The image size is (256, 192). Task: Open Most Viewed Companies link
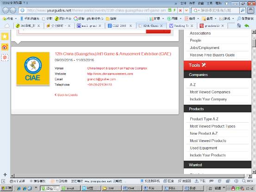(x=210, y=92)
